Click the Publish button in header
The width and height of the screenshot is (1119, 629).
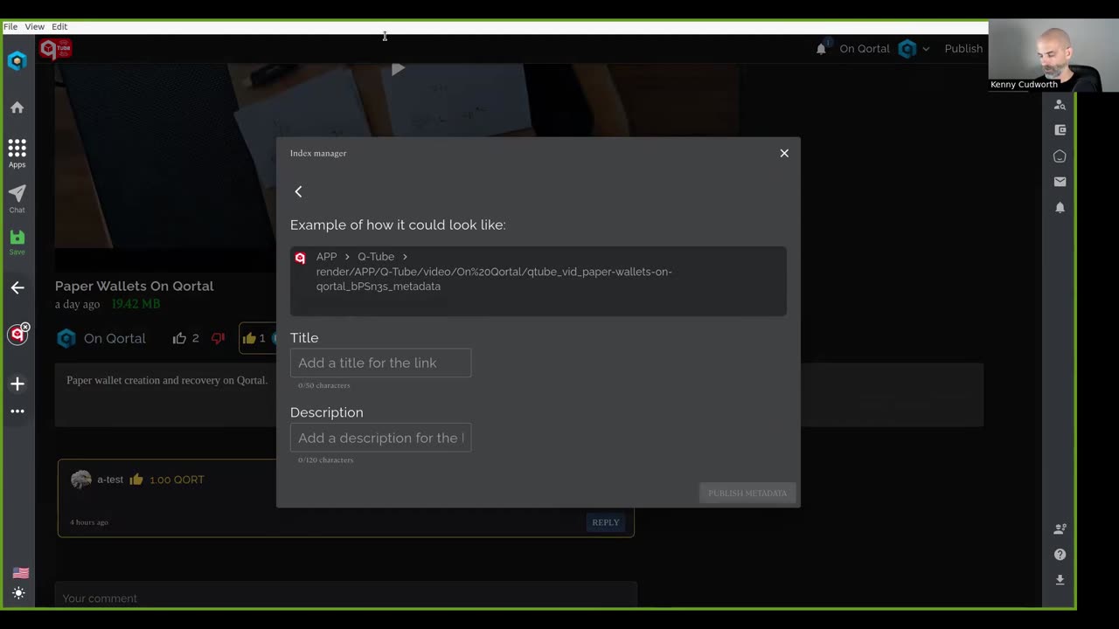pos(963,49)
